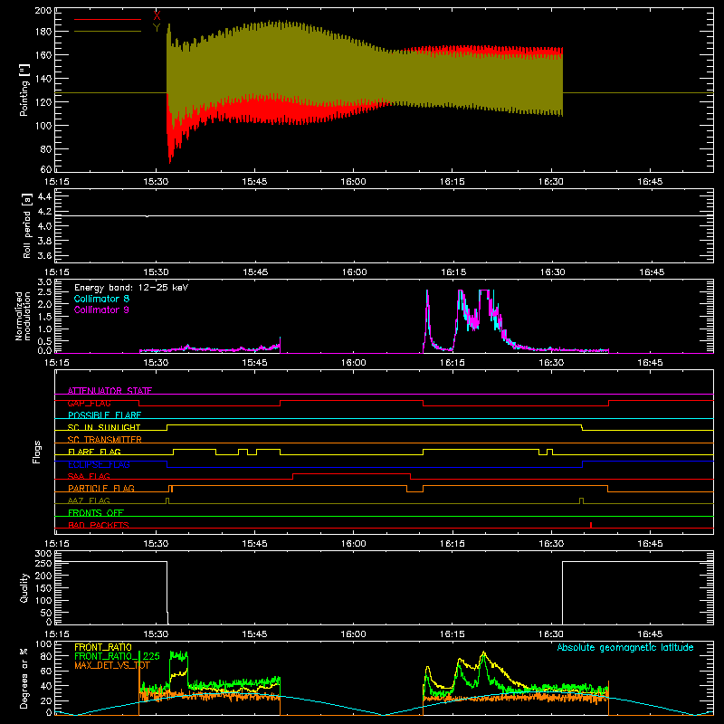
Task: Click the green FRONTS_OFF label
Action: pyautogui.click(x=96, y=512)
